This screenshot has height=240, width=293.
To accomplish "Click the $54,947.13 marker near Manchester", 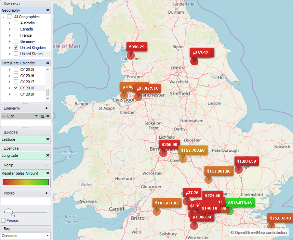I will pyautogui.click(x=147, y=89).
